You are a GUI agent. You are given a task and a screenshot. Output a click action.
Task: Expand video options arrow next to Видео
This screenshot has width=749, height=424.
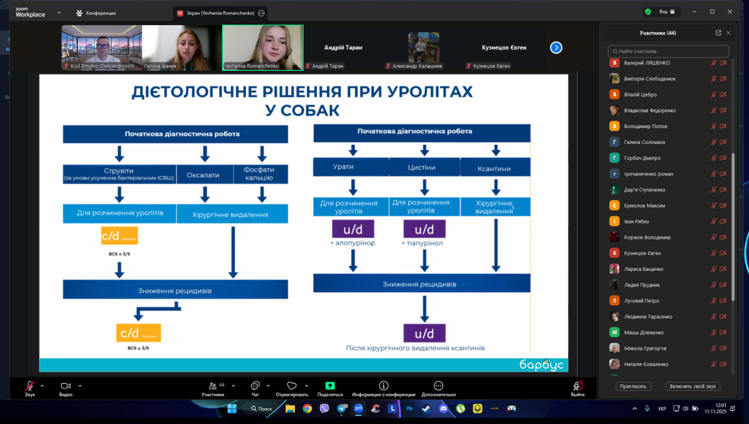point(80,385)
